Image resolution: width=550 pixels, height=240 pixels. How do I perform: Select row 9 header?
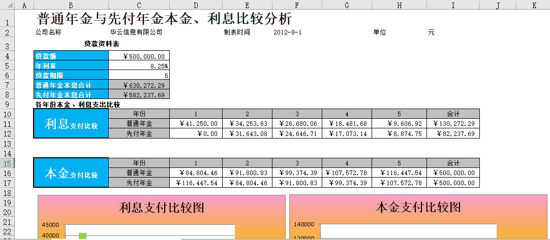[x=7, y=104]
